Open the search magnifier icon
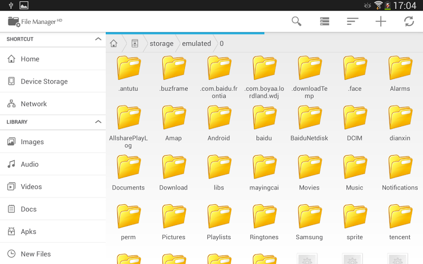The height and width of the screenshot is (264, 423). pyautogui.click(x=297, y=21)
